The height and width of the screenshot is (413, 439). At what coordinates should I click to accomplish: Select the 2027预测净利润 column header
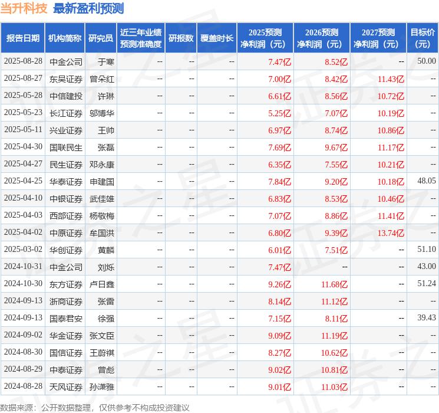(378, 38)
